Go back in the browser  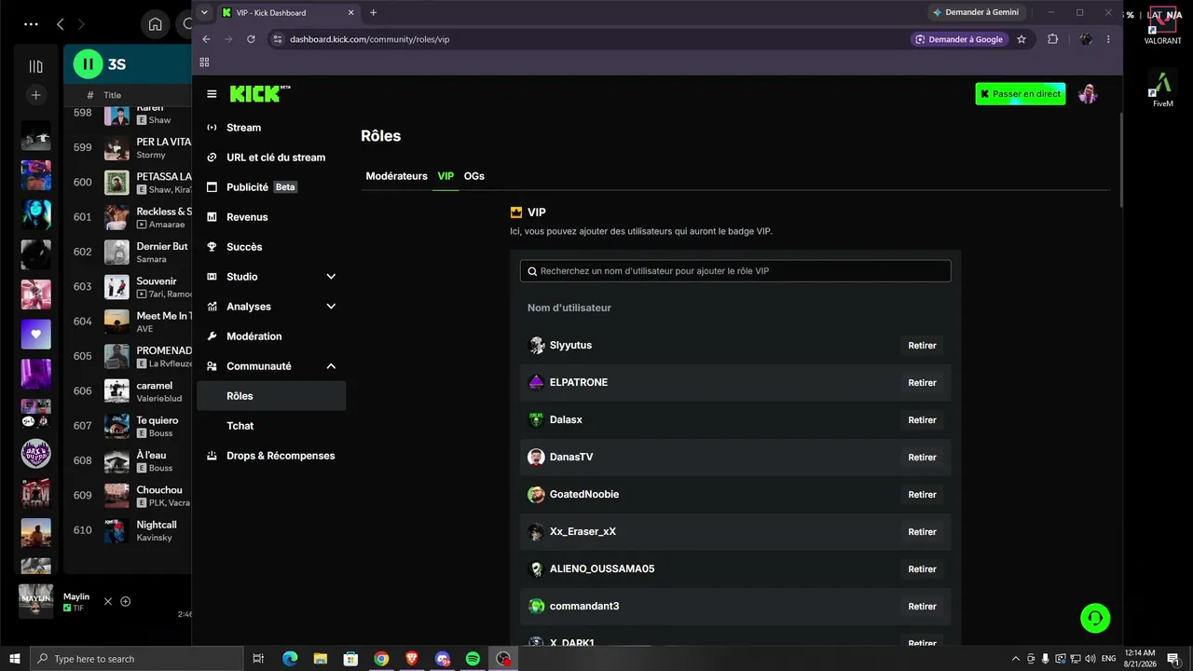tap(206, 39)
